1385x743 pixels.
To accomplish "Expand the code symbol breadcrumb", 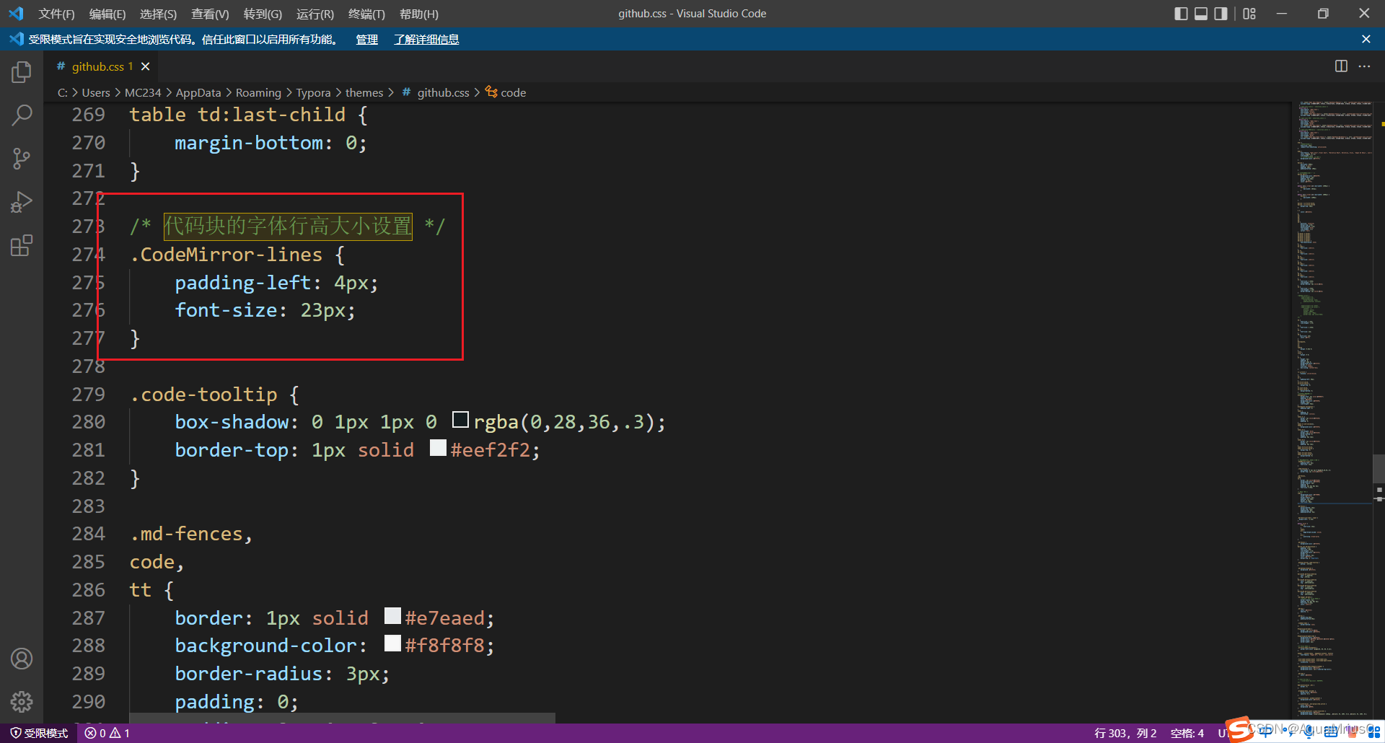I will click(506, 92).
